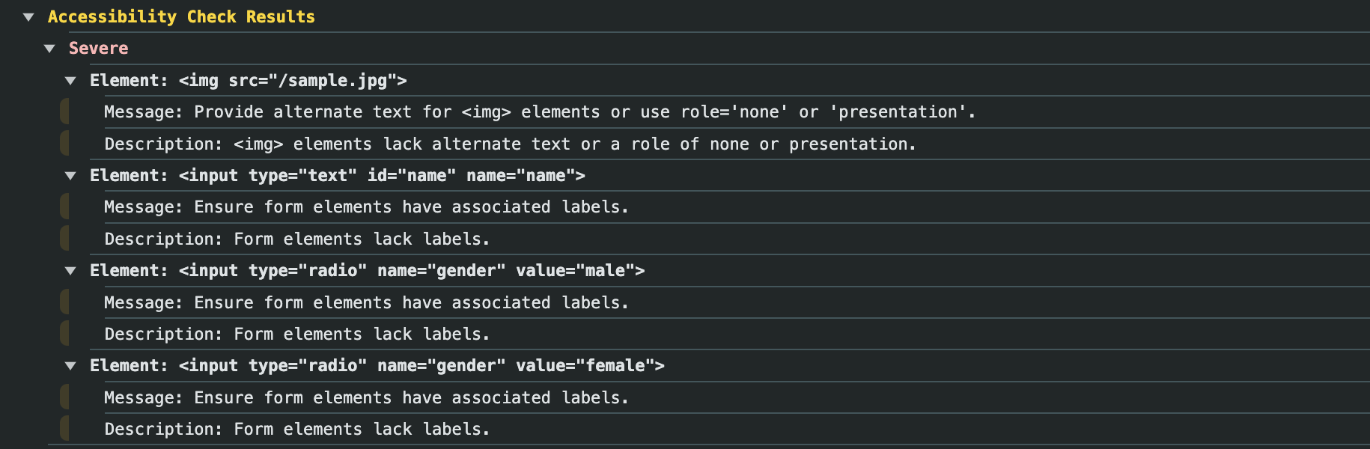Collapse the radio input value female element

70,366
